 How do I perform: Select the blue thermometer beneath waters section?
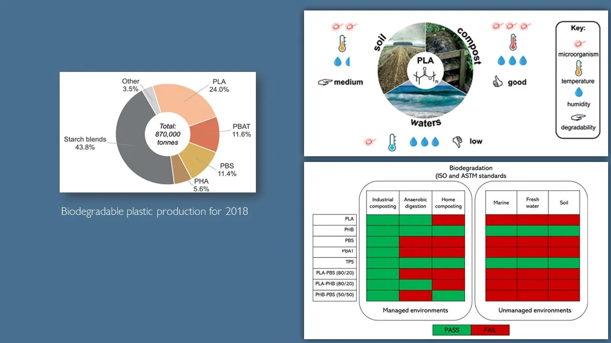(x=391, y=141)
